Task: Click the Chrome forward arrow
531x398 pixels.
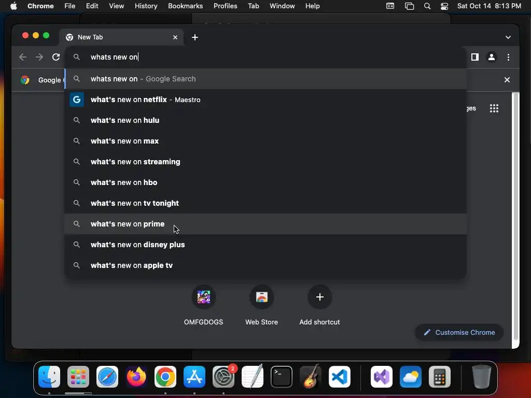Action: (x=39, y=57)
